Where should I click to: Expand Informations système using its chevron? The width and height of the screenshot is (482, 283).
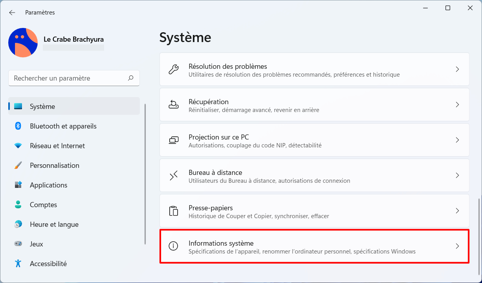tap(457, 246)
